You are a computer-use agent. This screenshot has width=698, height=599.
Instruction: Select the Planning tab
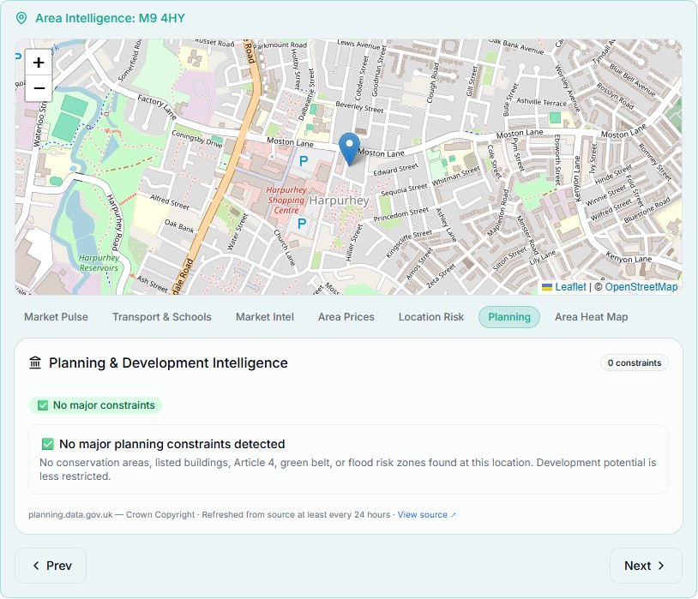pyautogui.click(x=509, y=317)
